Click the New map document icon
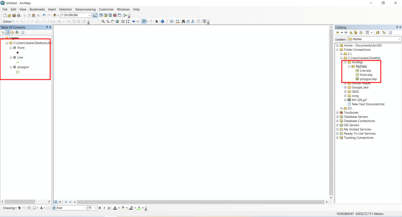This screenshot has height=217, width=402. (5, 15)
